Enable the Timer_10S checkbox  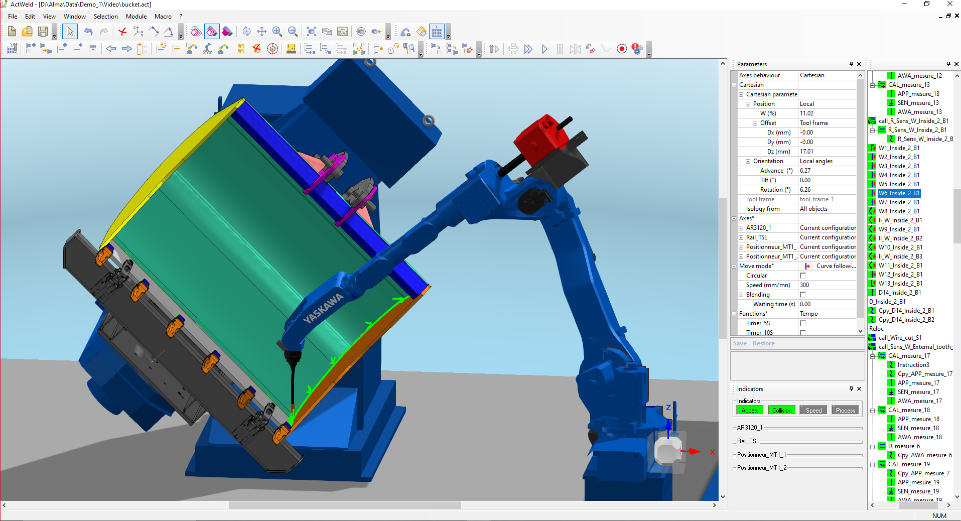click(803, 333)
